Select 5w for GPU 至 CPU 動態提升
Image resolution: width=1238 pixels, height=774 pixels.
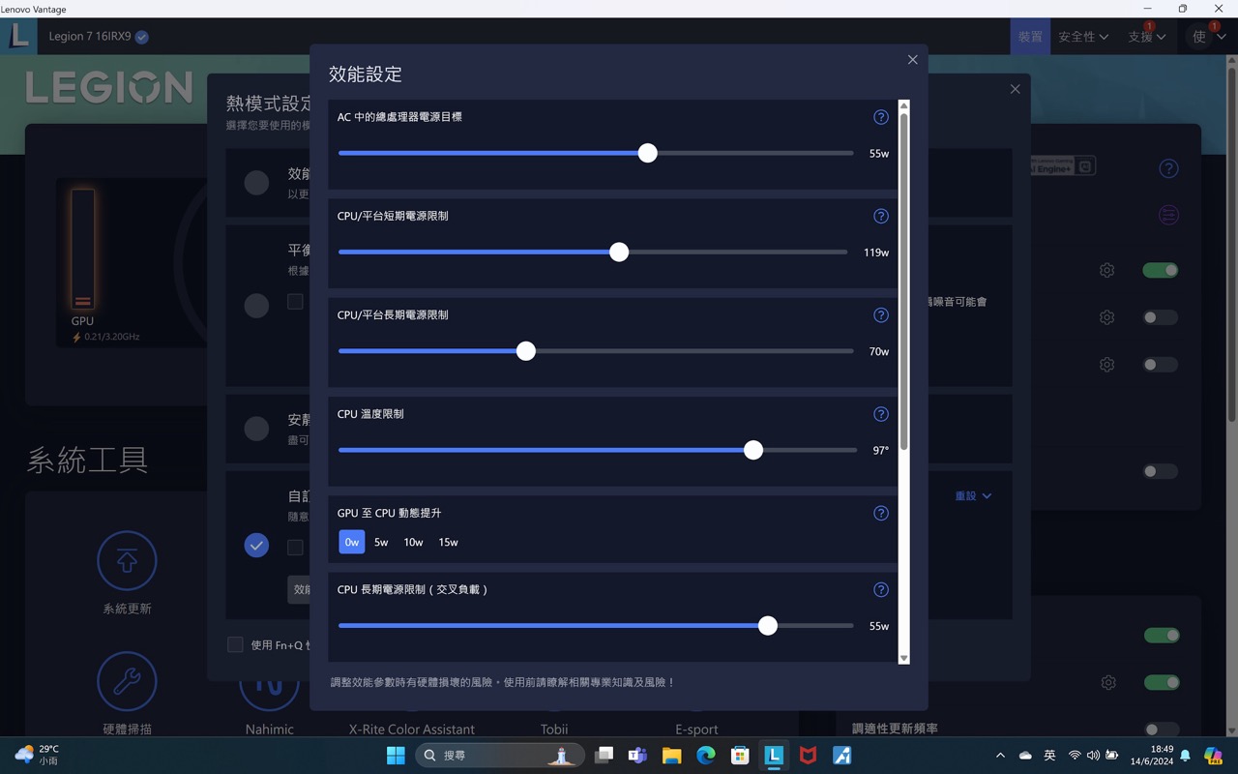point(381,542)
